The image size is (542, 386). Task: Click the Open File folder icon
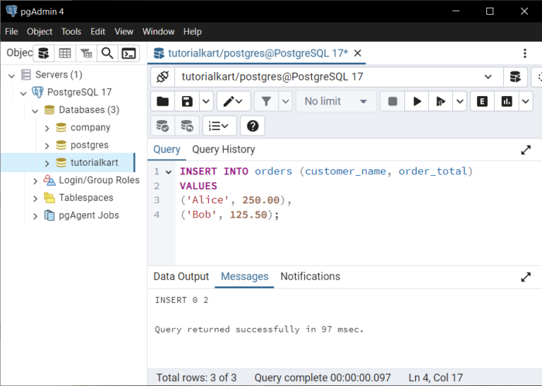point(163,101)
